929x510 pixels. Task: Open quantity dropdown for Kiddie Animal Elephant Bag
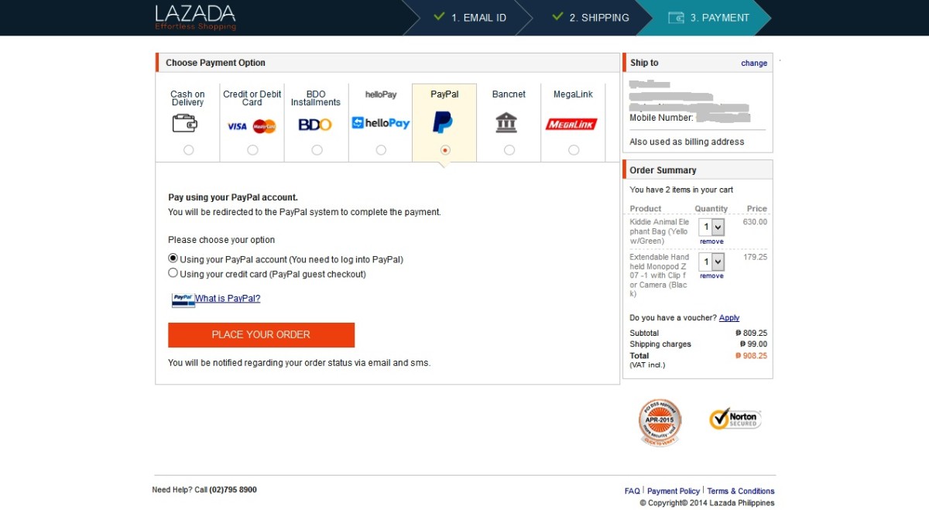tap(711, 227)
